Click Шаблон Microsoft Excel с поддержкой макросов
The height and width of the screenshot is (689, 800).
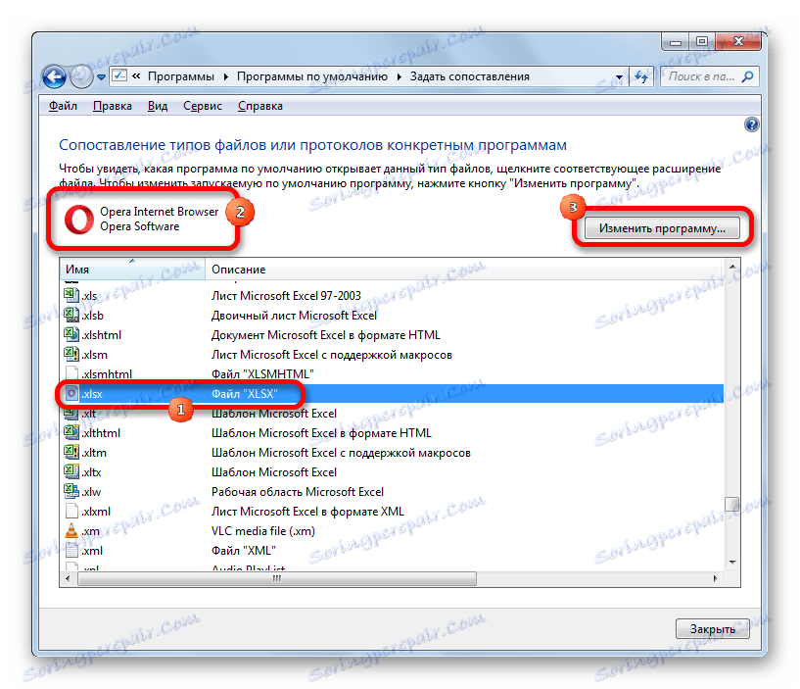click(x=341, y=453)
